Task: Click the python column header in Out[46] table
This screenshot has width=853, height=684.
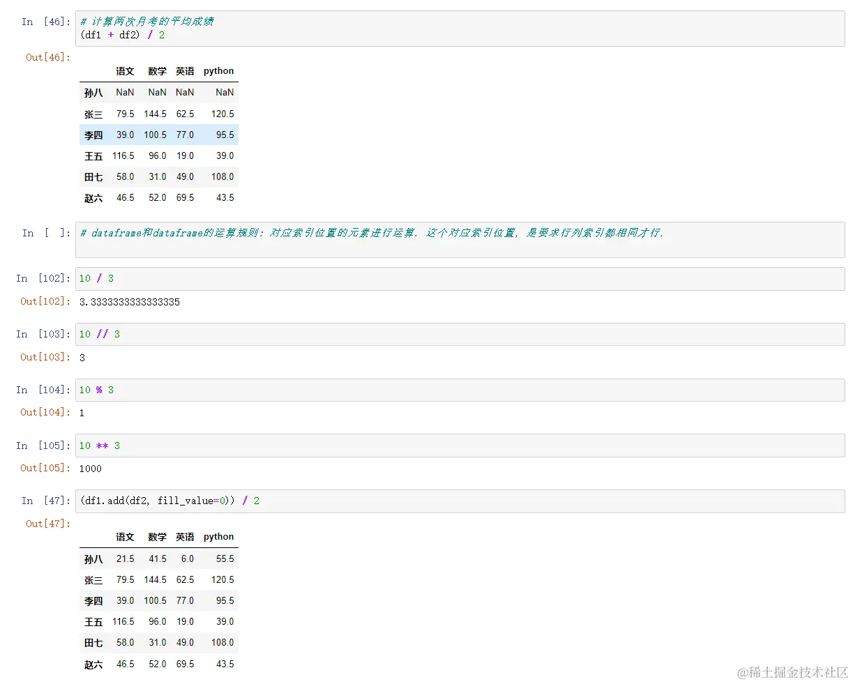Action: tap(219, 71)
